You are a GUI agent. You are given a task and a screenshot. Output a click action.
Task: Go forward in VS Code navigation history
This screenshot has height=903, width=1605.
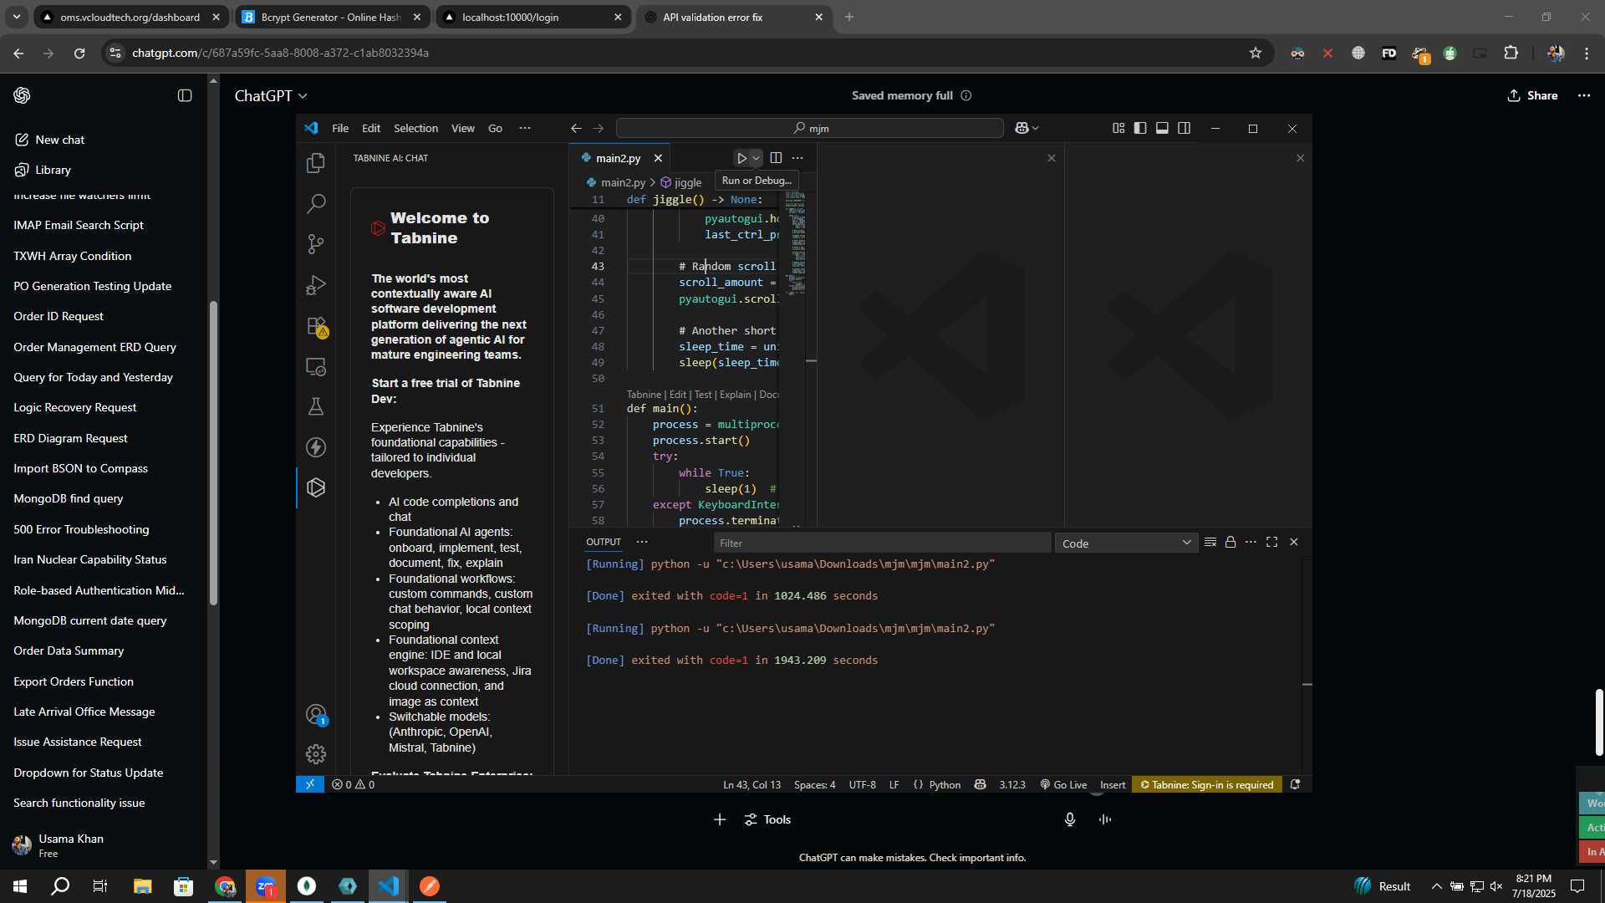[598, 128]
